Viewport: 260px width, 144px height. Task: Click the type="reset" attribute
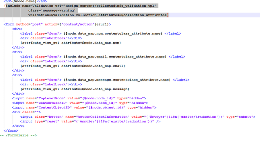pyautogui.click(x=47, y=122)
